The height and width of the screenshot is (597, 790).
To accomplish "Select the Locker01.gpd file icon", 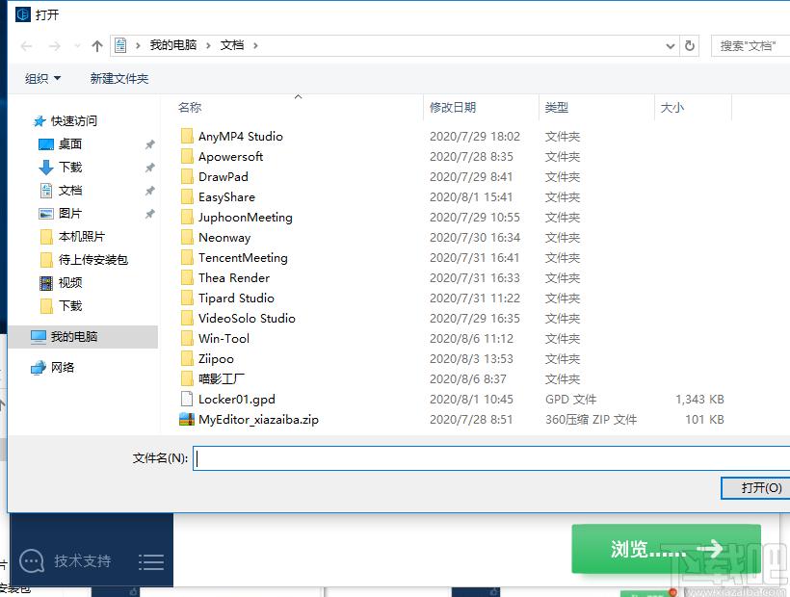I will pos(187,400).
